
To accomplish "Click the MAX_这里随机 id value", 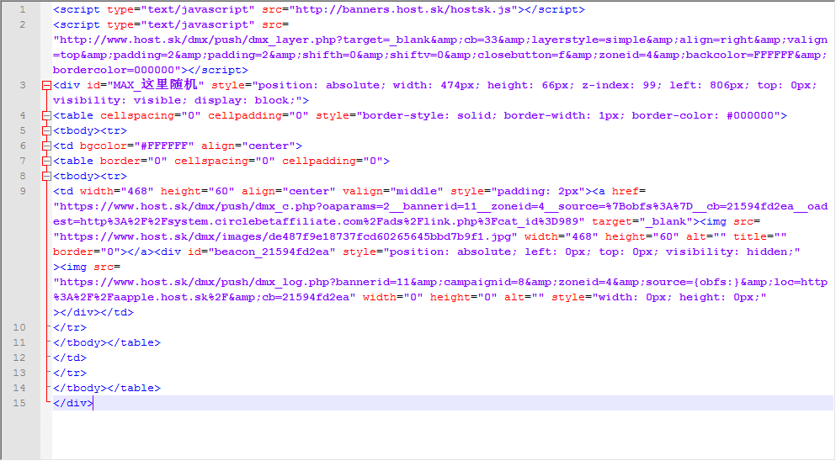I will [156, 85].
